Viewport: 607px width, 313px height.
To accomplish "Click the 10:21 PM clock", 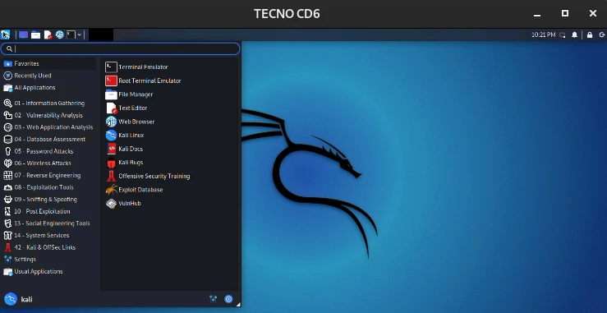I will pyautogui.click(x=543, y=35).
